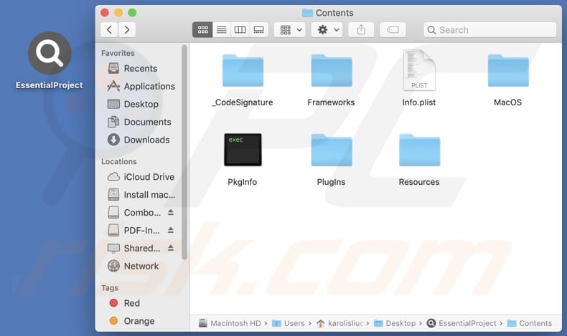This screenshot has height=336, width=567.
Task: Open the gear action menu dropdown
Action: coord(327,30)
